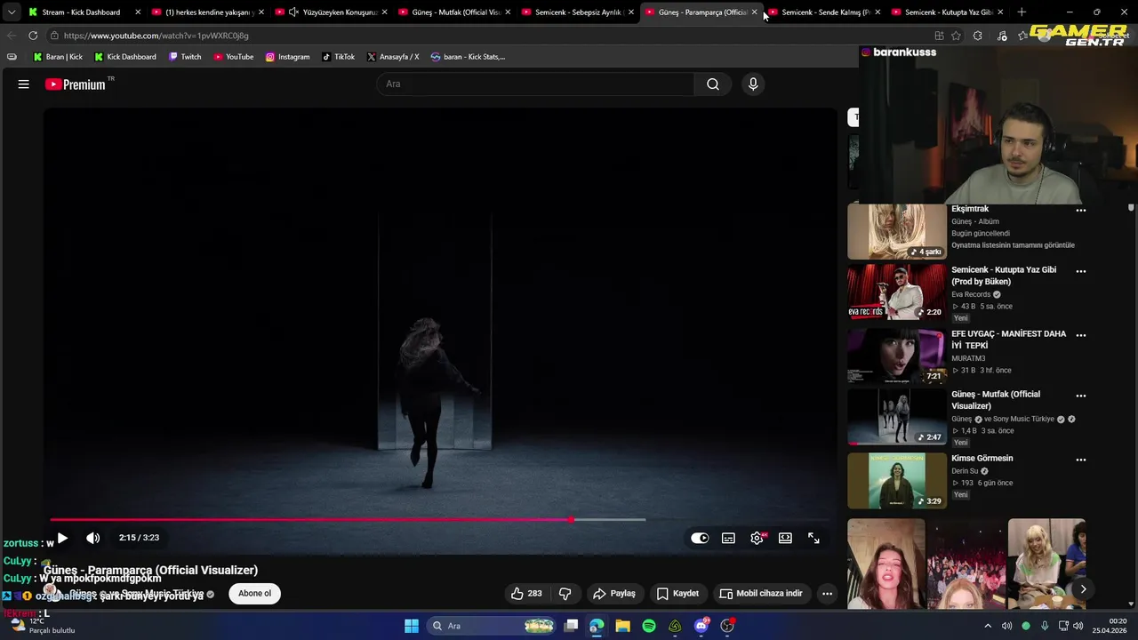The height and width of the screenshot is (640, 1138).
Task: Open more actions menu below video
Action: 827,594
